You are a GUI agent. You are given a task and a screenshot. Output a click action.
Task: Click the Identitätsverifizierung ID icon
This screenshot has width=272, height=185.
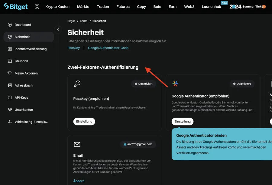[x=9, y=49]
